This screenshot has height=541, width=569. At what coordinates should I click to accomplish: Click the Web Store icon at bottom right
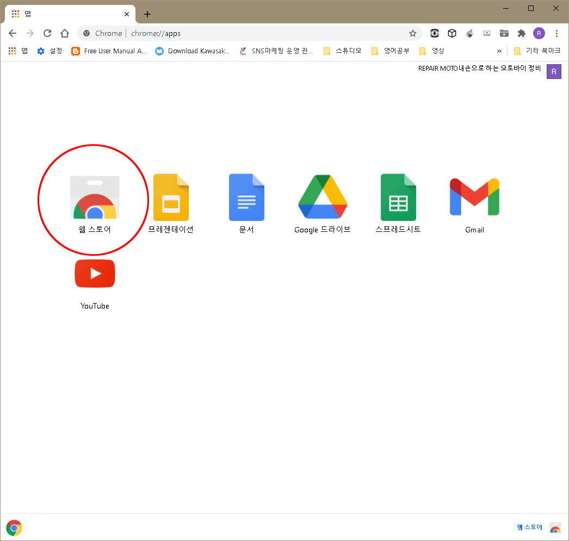click(x=555, y=527)
